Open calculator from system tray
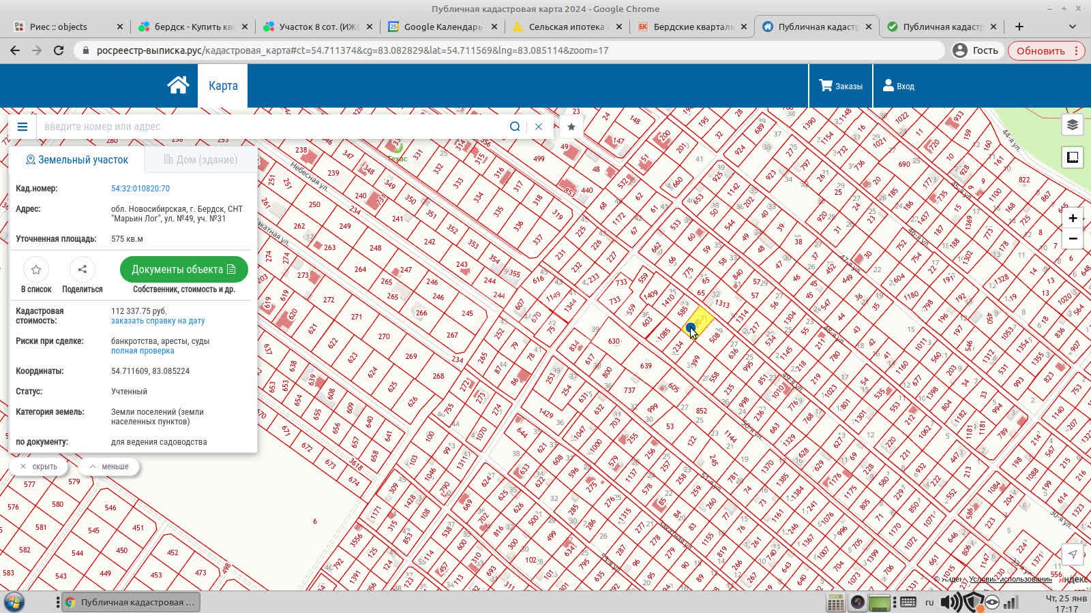1091x613 pixels. pos(836,602)
